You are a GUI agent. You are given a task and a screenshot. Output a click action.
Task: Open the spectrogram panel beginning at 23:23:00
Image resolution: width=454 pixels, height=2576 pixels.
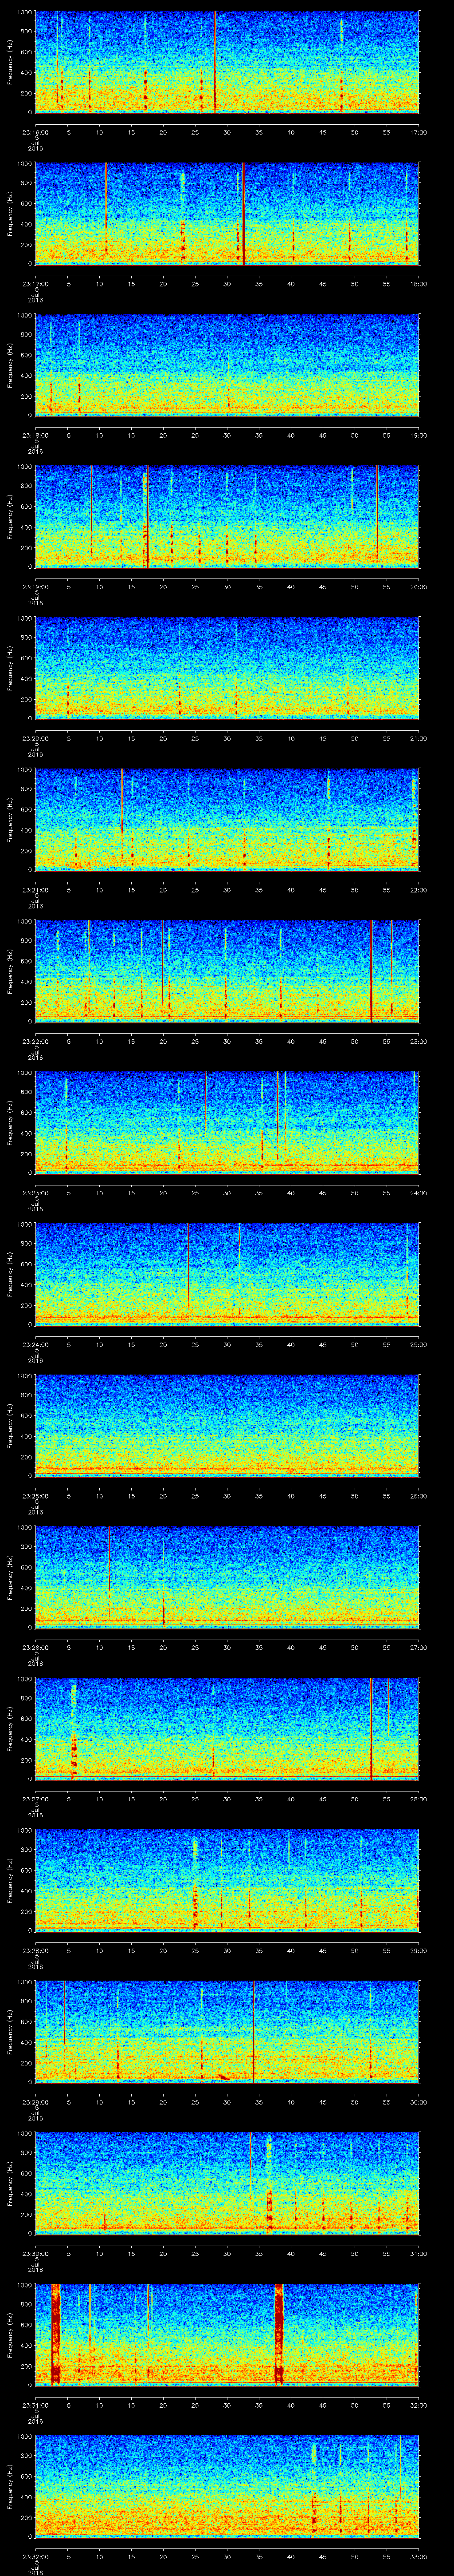click(227, 1123)
